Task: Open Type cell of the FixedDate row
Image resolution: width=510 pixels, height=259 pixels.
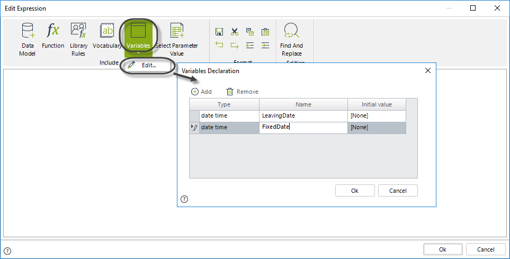Action: click(x=229, y=127)
